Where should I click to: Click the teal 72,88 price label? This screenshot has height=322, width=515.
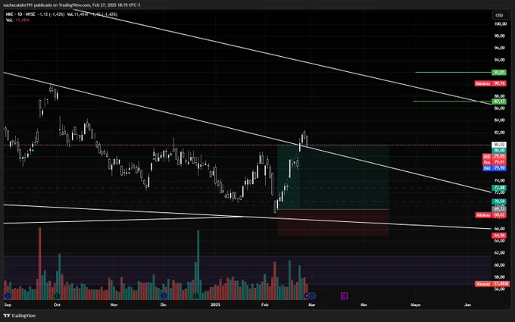(499, 188)
